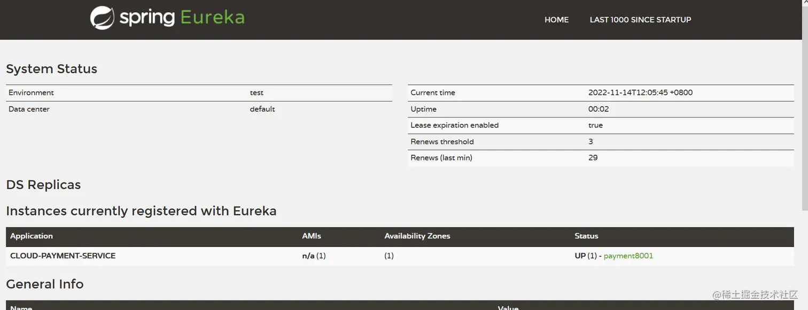
Task: Select the CLOUD-PAYMENT-SERVICE application name
Action: click(x=63, y=256)
